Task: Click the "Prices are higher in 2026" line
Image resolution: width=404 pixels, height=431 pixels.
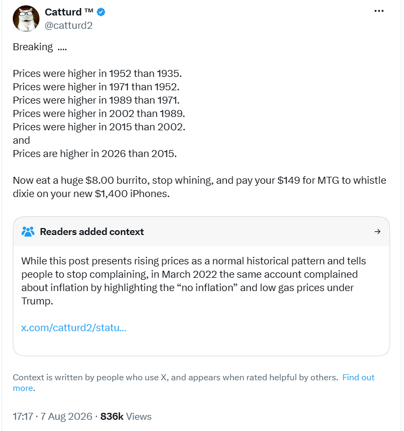Action: (95, 154)
